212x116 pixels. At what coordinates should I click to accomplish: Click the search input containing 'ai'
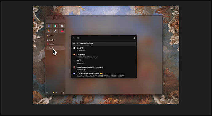[x=104, y=38]
